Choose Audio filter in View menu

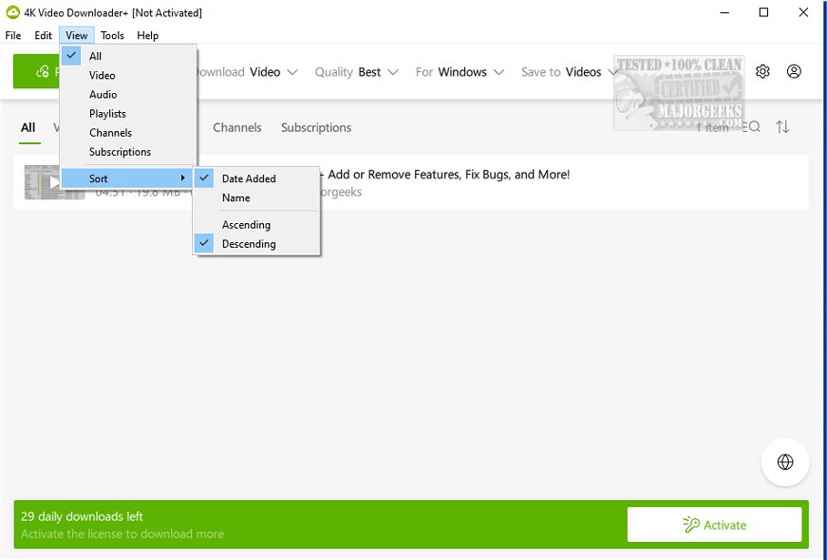[129, 94]
